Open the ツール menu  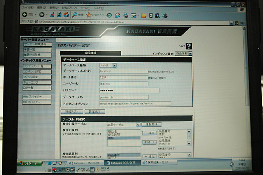pos(85,8)
